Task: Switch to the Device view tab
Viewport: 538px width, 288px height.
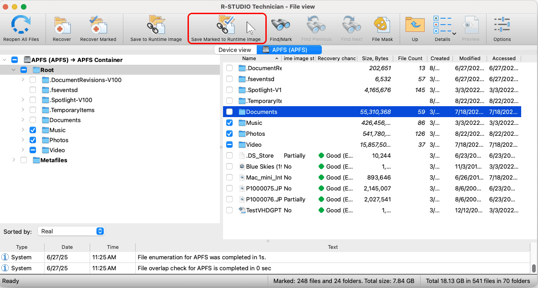Action: 234,50
